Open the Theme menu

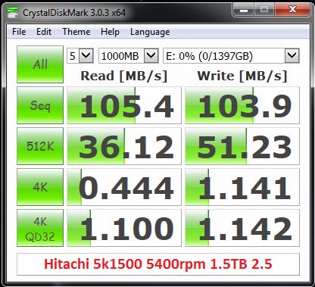(76, 32)
